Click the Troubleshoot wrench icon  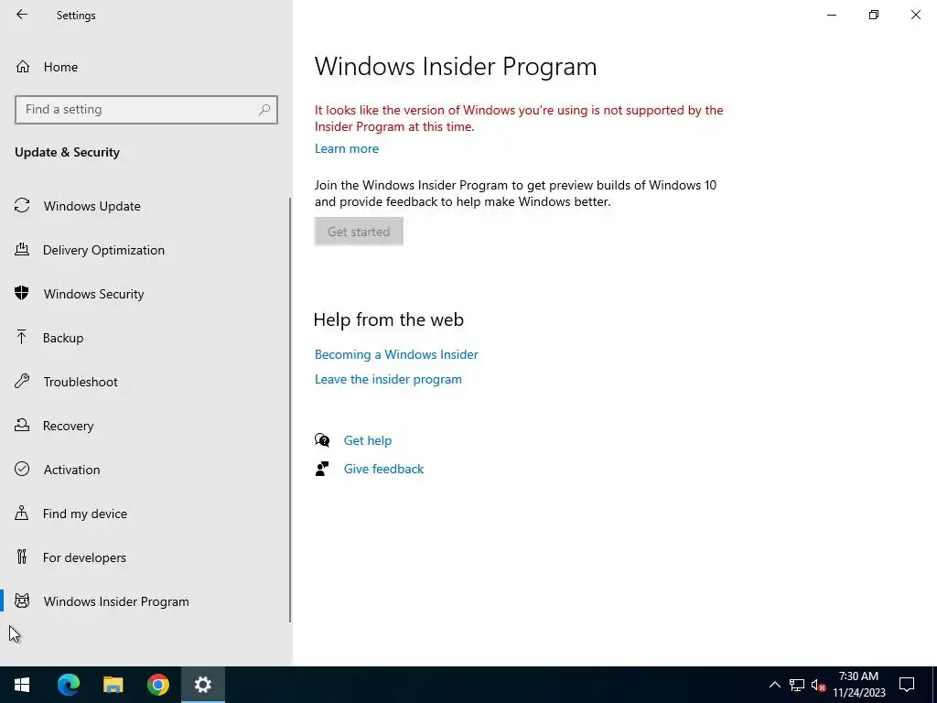point(22,381)
